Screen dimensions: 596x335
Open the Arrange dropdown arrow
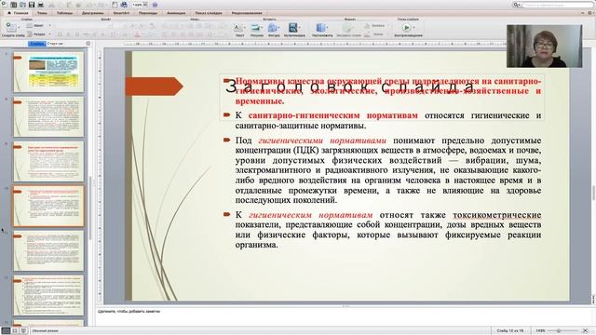click(x=327, y=27)
